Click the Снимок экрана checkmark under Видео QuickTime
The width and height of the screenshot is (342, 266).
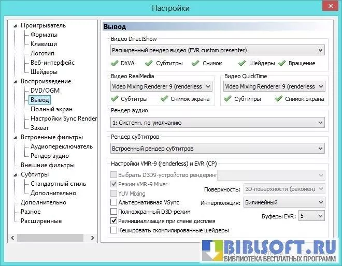(x=279, y=99)
